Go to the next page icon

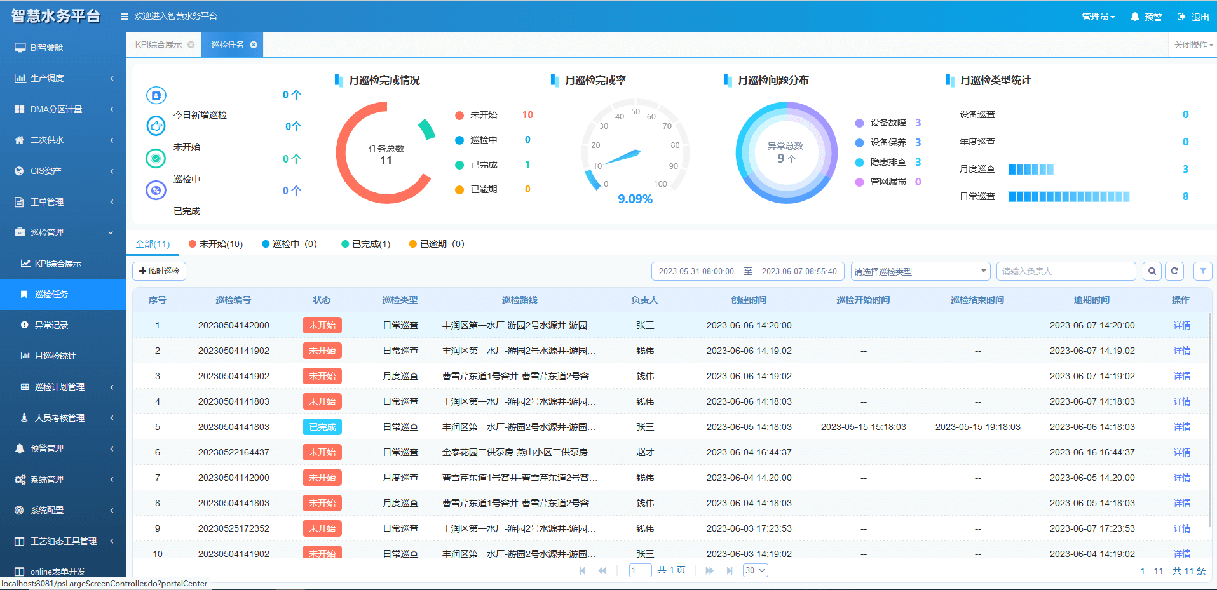pyautogui.click(x=709, y=570)
